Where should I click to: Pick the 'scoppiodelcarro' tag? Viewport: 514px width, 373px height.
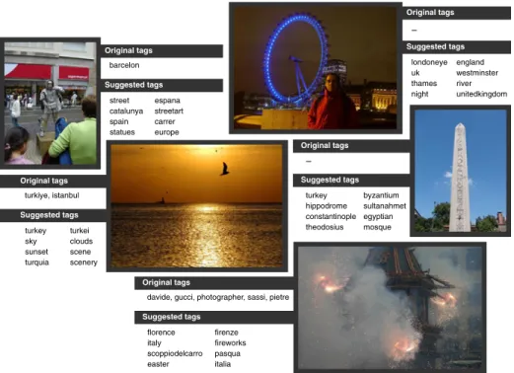click(x=175, y=353)
